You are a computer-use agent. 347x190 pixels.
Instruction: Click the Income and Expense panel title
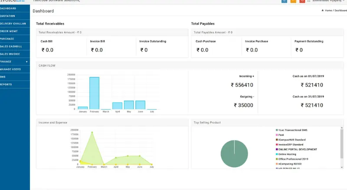pos(52,122)
